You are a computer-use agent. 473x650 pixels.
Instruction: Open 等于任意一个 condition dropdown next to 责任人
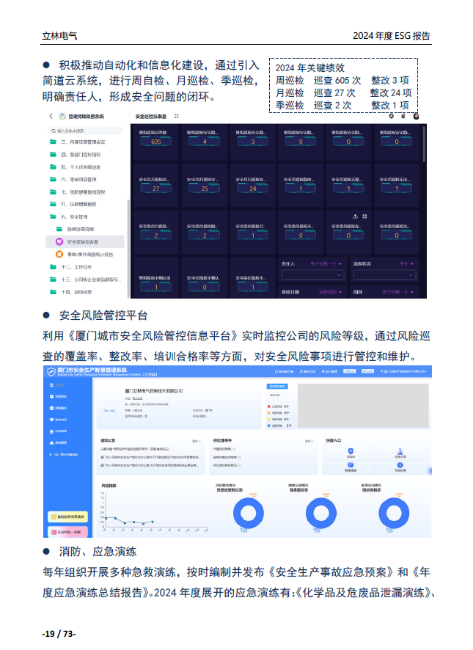tap(326, 263)
